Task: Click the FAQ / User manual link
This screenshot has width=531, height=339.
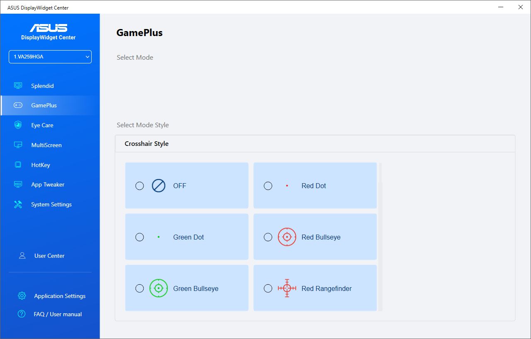Action: (58, 314)
